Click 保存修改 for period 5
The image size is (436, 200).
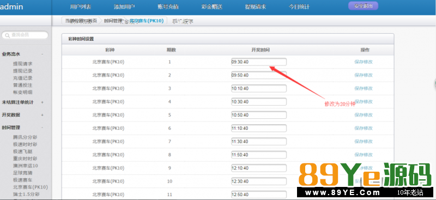click(x=364, y=115)
